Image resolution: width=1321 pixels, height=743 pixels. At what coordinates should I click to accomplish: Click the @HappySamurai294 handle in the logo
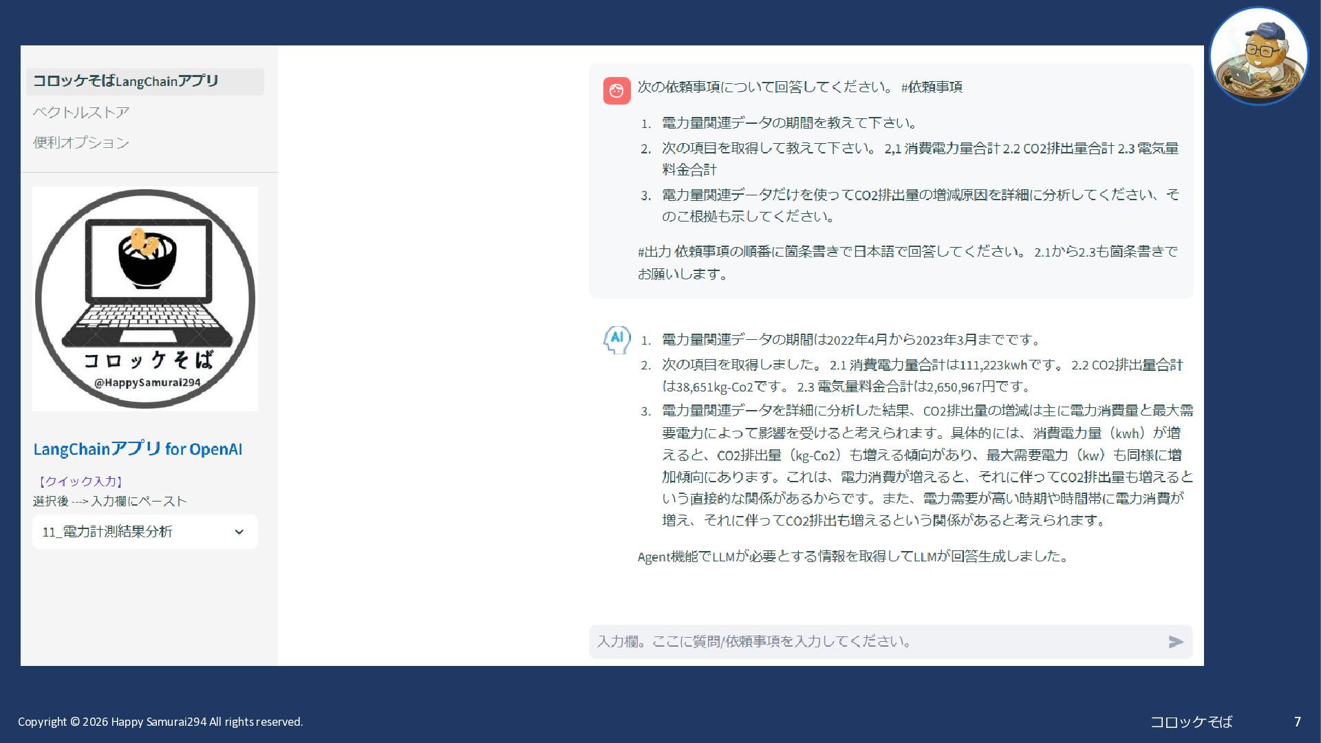coord(147,383)
